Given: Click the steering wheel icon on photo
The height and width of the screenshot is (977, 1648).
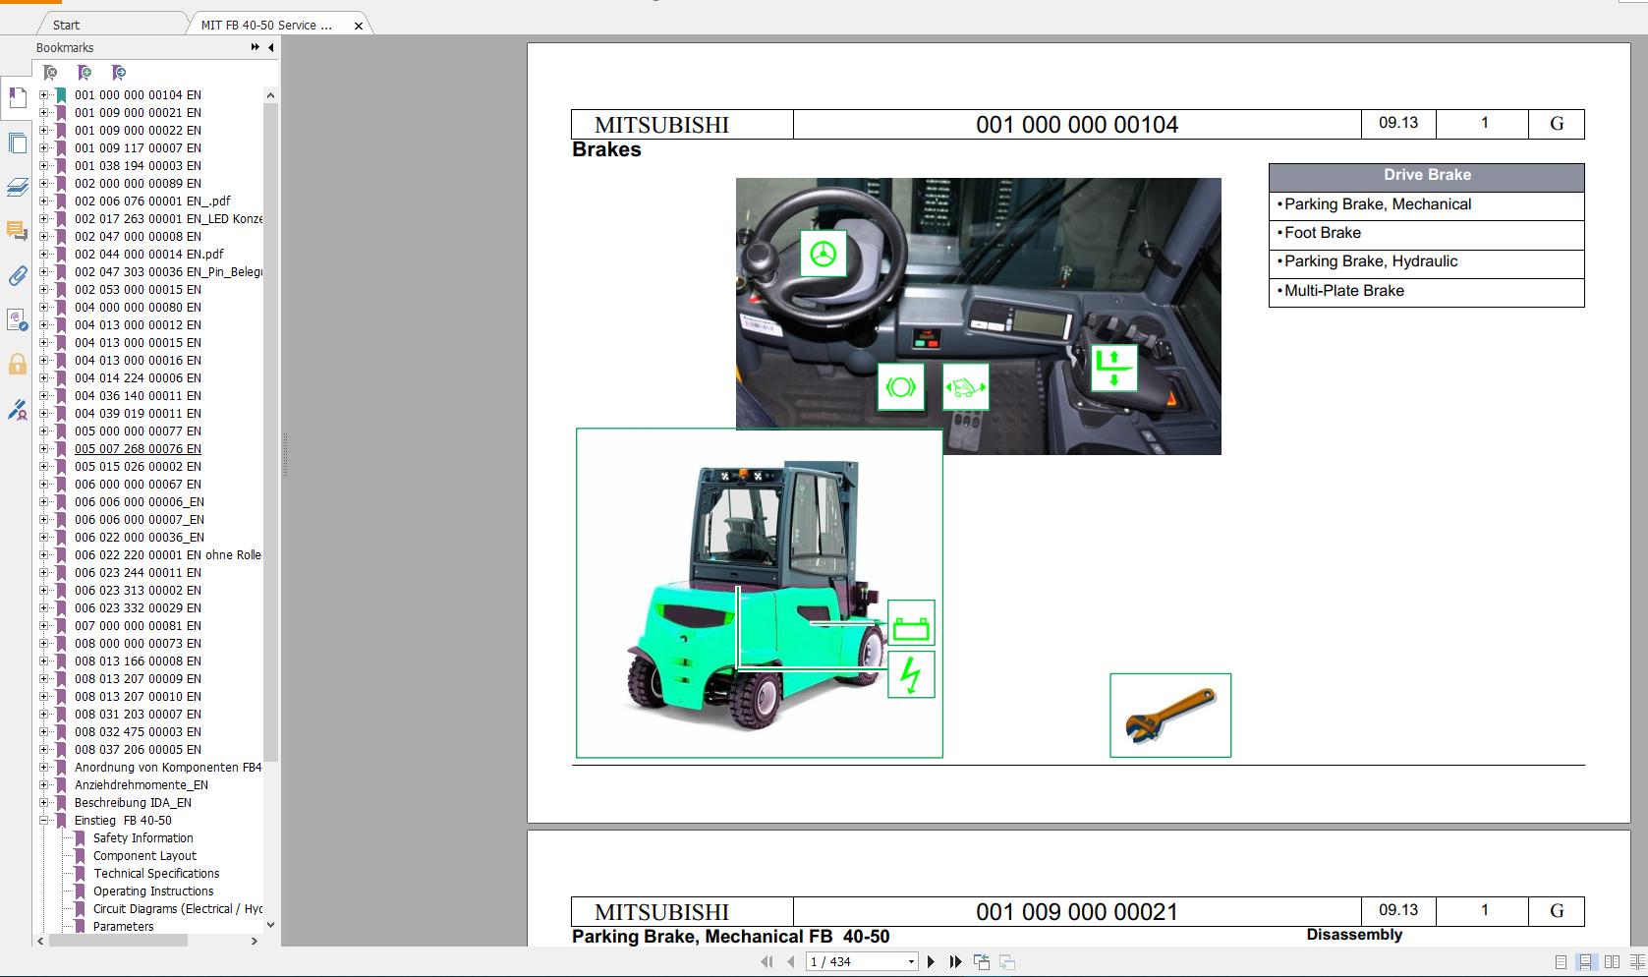Looking at the screenshot, I should (x=824, y=254).
